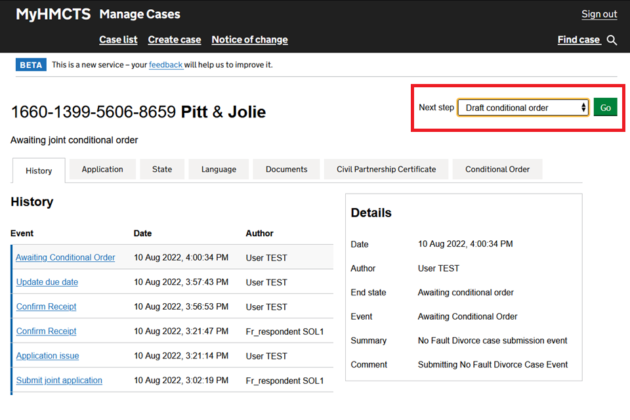Click the Update due date event
This screenshot has height=420, width=630.
pyautogui.click(x=47, y=282)
